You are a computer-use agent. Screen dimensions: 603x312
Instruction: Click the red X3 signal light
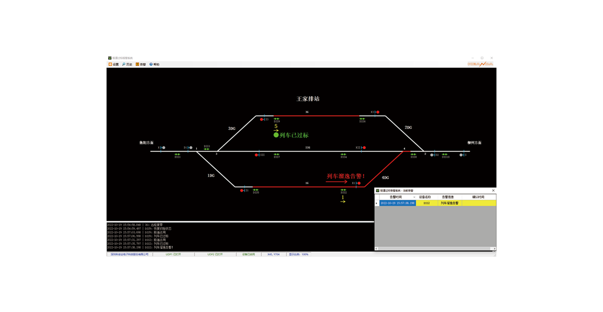click(x=378, y=112)
